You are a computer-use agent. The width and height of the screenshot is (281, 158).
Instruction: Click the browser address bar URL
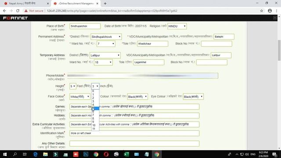click(112, 11)
